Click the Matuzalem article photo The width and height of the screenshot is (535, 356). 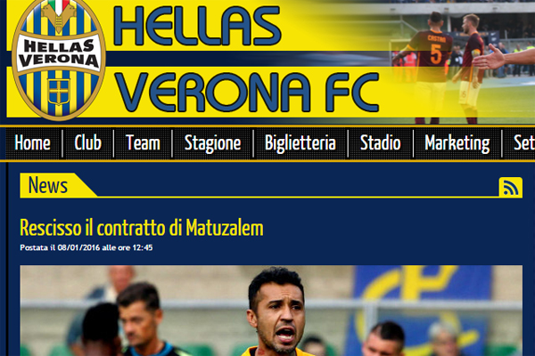click(x=271, y=311)
